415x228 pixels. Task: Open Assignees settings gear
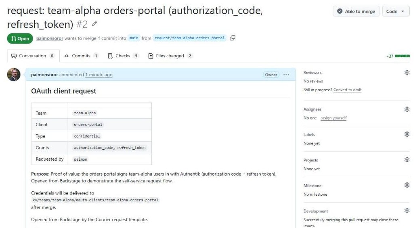[407, 109]
